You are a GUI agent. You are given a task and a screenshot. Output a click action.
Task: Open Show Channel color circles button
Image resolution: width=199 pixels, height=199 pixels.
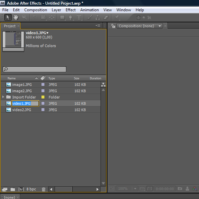point(194,188)
